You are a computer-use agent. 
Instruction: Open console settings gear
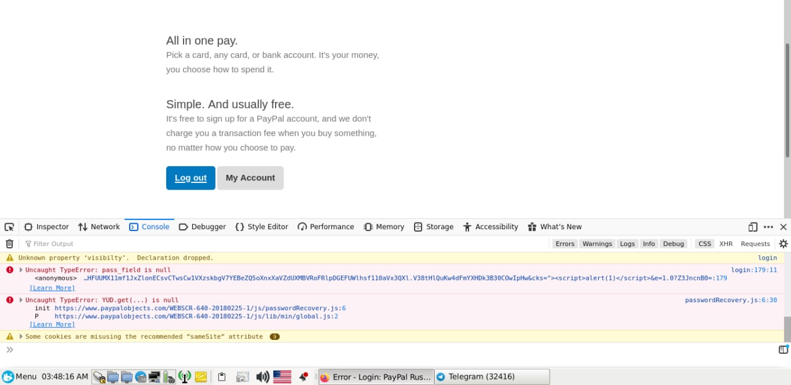pos(784,243)
